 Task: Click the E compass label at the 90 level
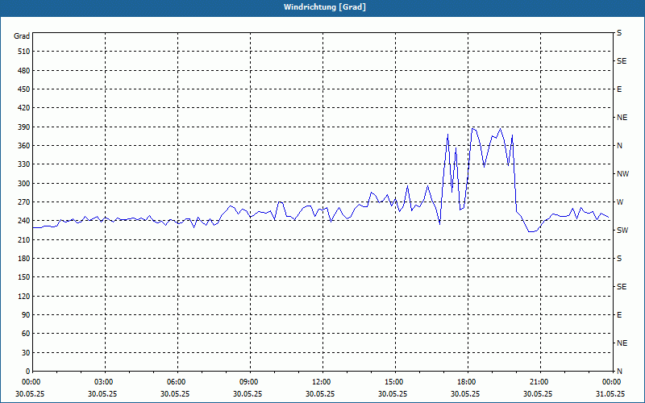coord(619,315)
